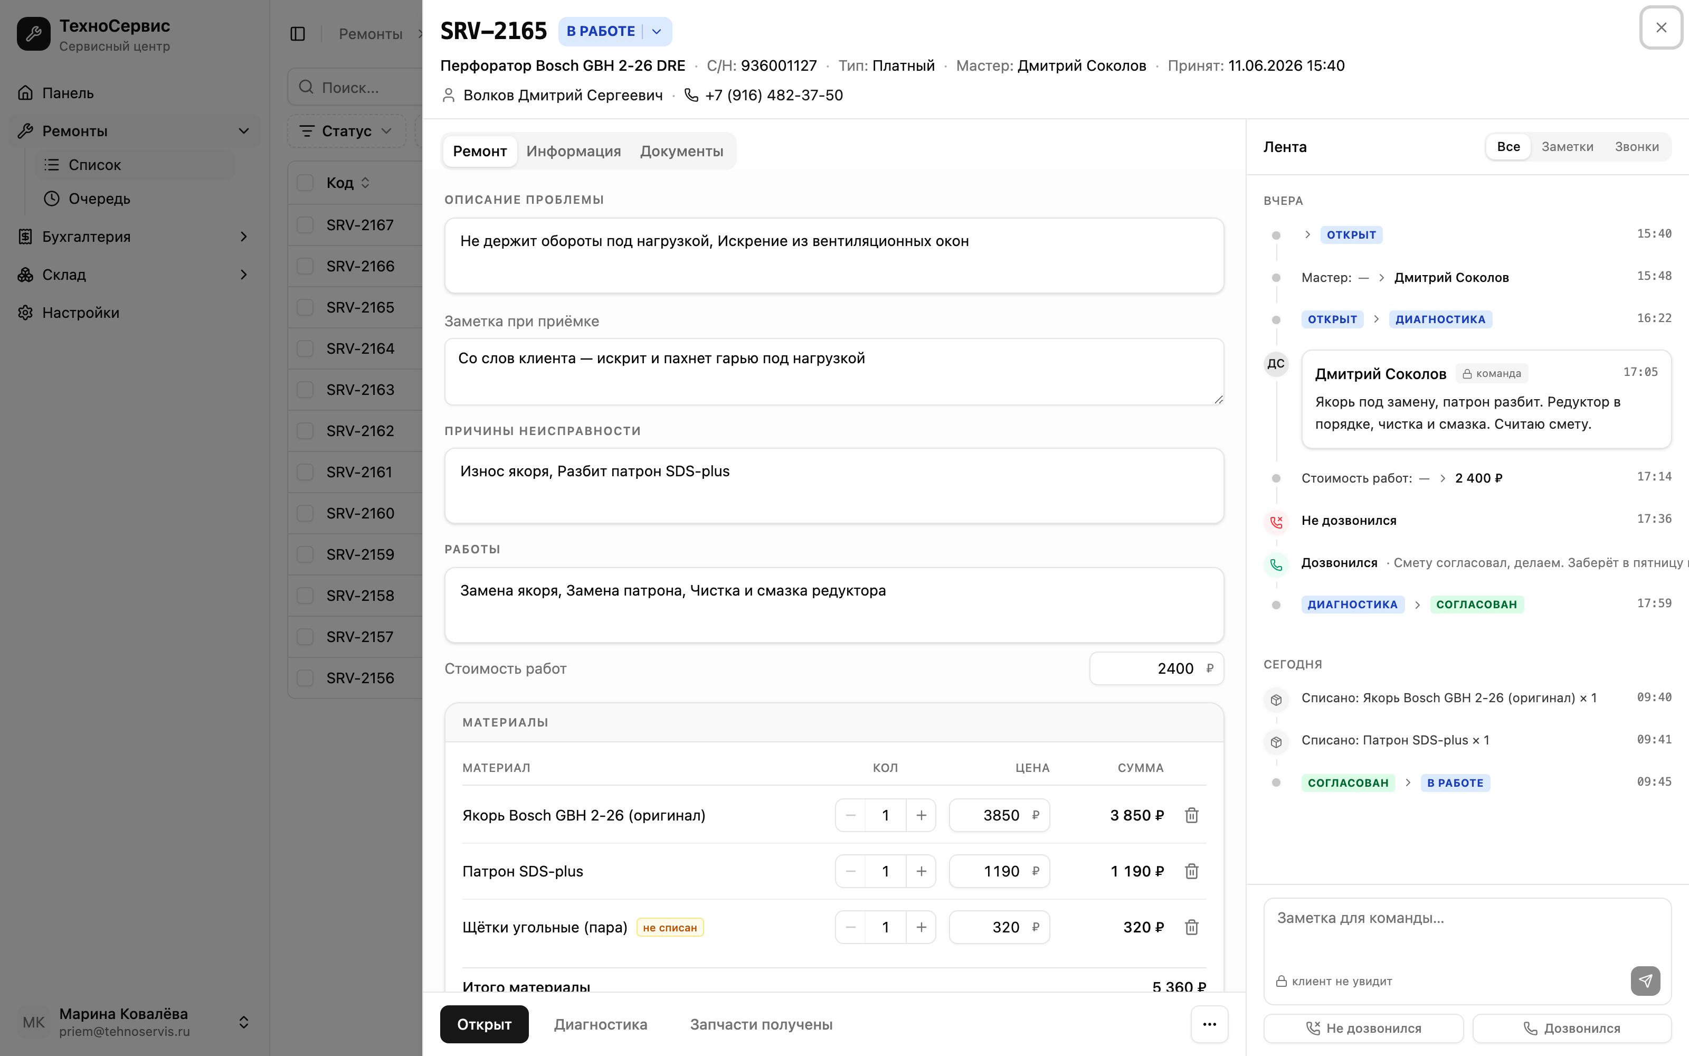Click the green successful call icon in feed

pyautogui.click(x=1276, y=563)
